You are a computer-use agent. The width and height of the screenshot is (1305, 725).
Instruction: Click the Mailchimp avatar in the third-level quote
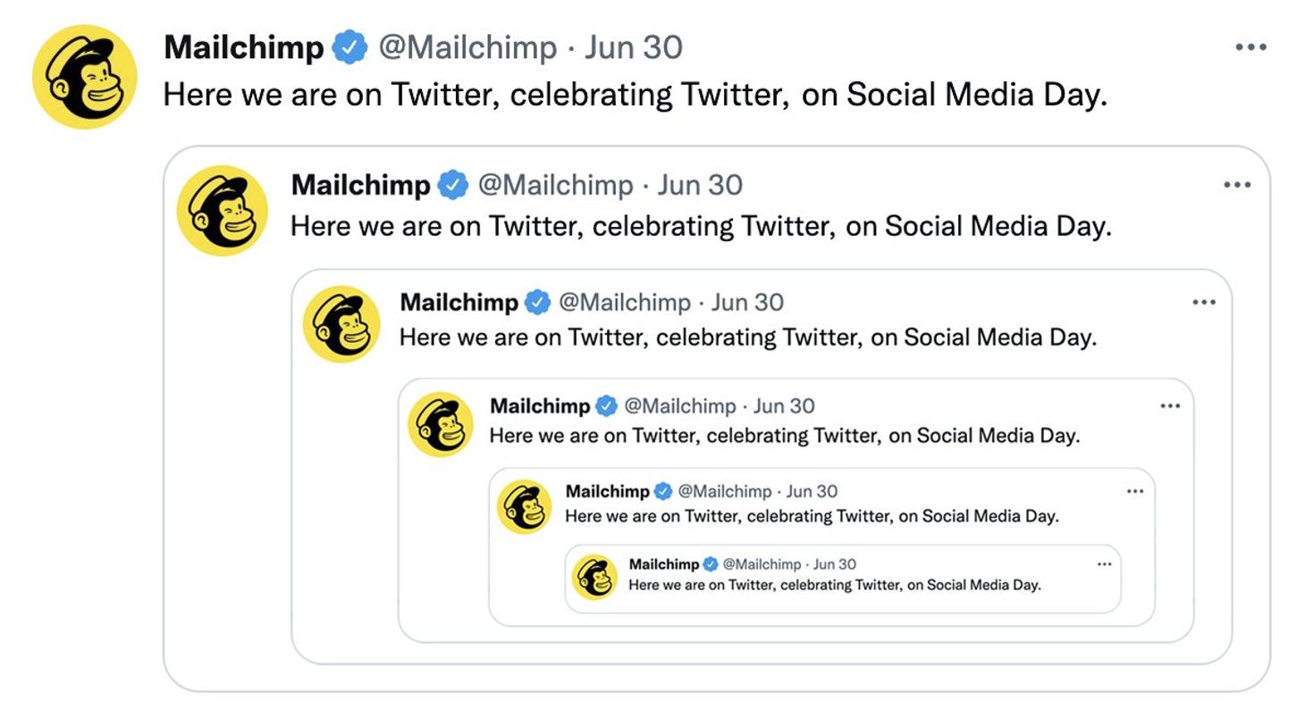click(x=341, y=326)
